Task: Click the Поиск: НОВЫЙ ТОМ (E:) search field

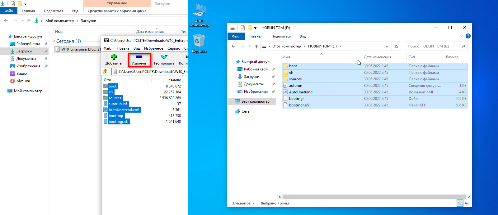Action: (x=433, y=46)
